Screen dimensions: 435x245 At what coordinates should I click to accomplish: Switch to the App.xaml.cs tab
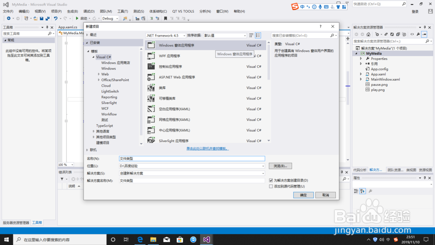click(68, 27)
